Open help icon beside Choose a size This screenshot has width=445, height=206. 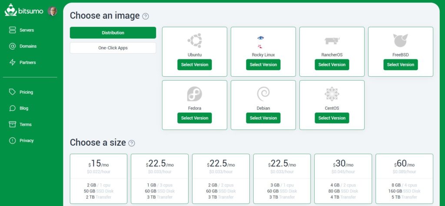(132, 143)
